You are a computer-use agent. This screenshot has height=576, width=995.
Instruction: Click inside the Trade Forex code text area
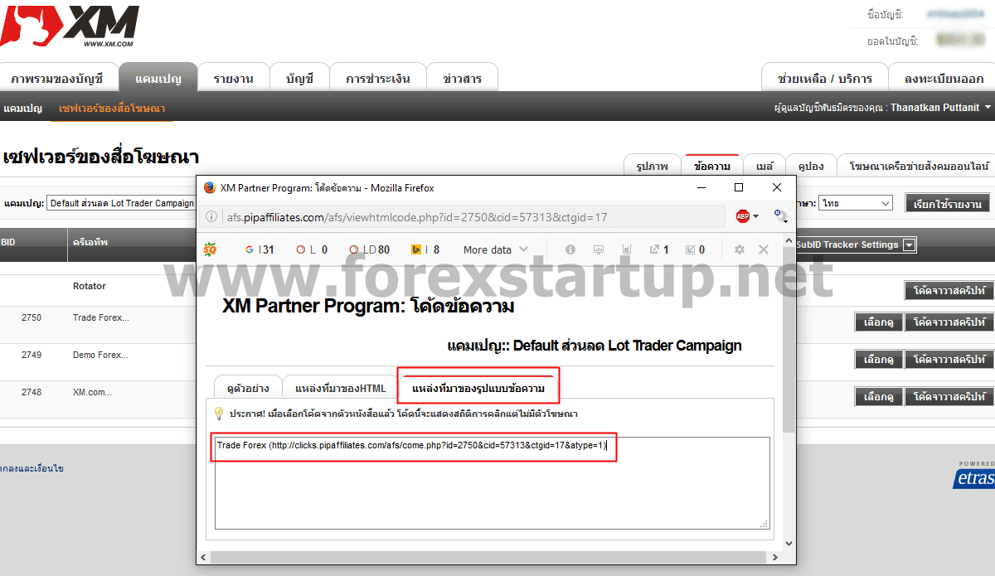(492, 482)
